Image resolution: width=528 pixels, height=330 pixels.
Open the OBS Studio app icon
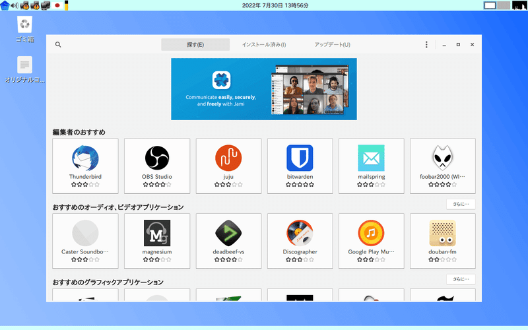[x=157, y=158]
